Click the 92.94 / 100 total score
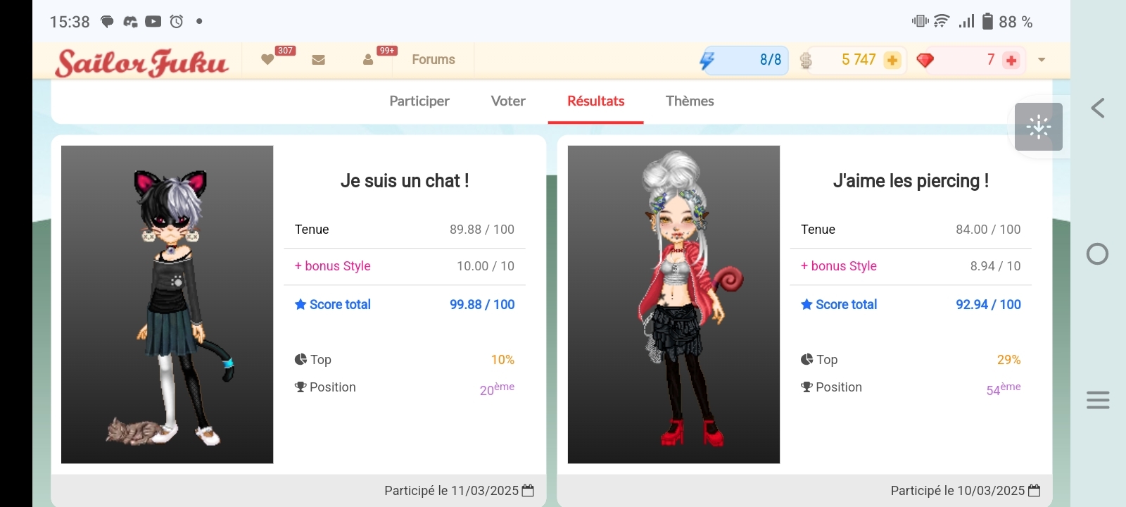The image size is (1126, 507). pos(988,304)
